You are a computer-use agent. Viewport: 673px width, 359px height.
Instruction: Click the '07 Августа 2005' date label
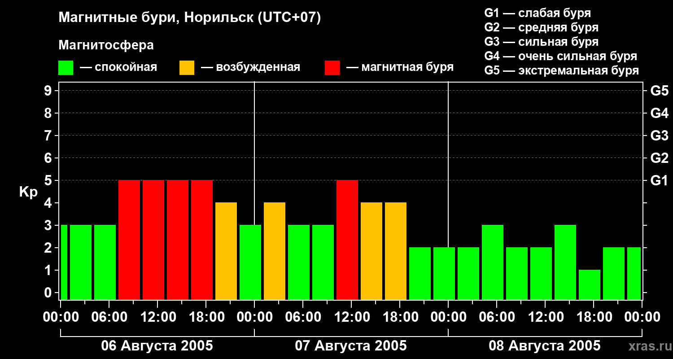(x=351, y=346)
